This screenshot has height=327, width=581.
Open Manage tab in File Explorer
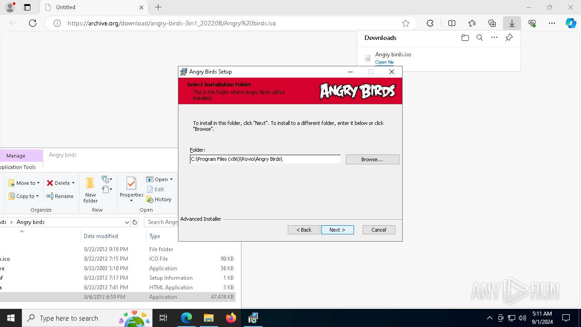pos(16,156)
